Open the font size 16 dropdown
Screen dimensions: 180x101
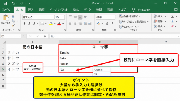63,17
